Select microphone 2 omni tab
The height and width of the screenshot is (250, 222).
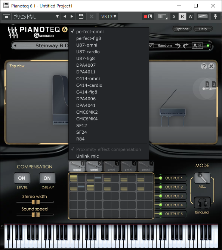tap(94, 166)
